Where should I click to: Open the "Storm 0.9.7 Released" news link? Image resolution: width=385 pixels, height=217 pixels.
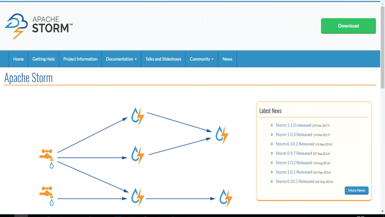[294, 153]
